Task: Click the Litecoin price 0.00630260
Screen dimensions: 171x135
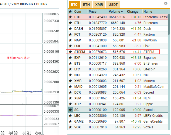Action: (x=98, y=69)
